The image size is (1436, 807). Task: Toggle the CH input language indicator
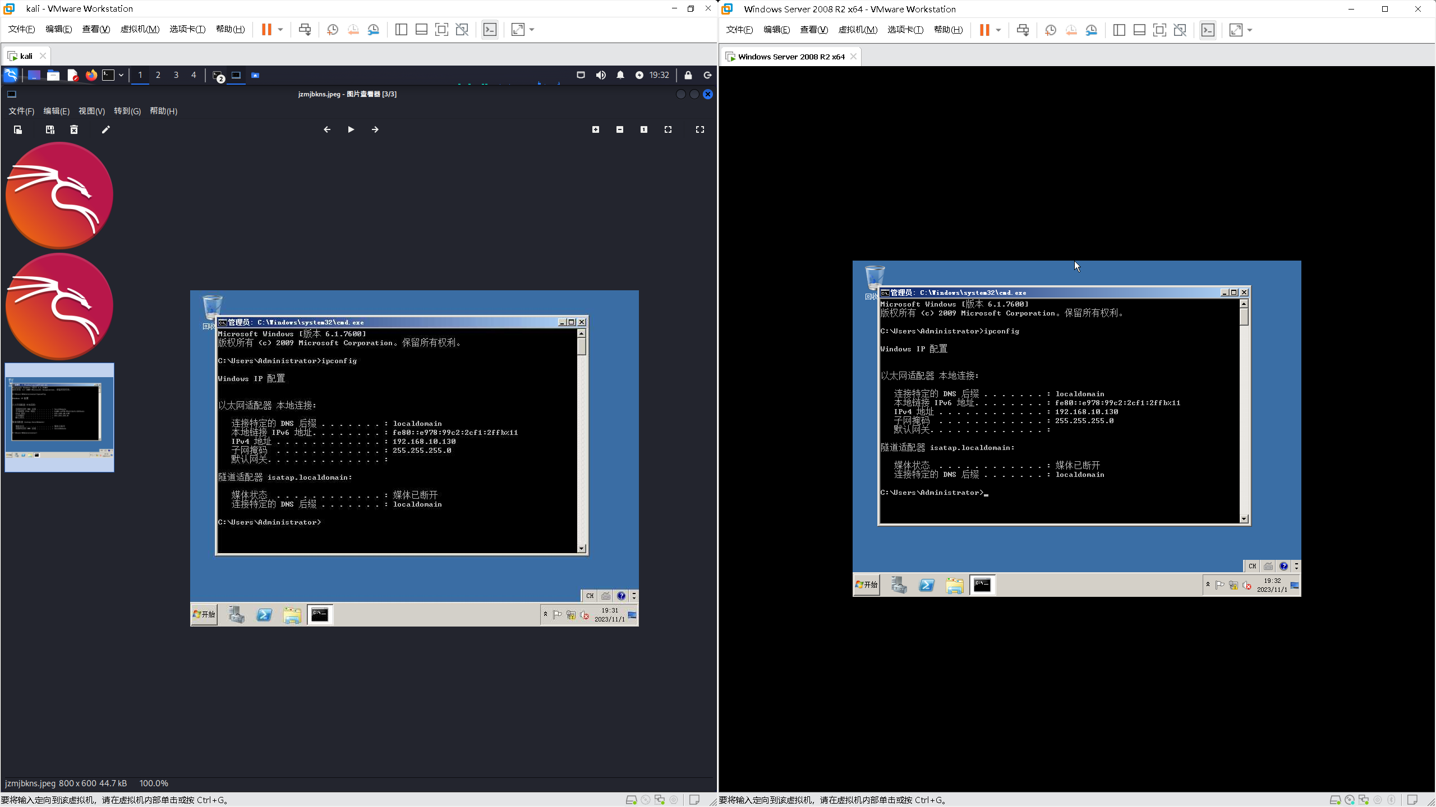pyautogui.click(x=1253, y=566)
